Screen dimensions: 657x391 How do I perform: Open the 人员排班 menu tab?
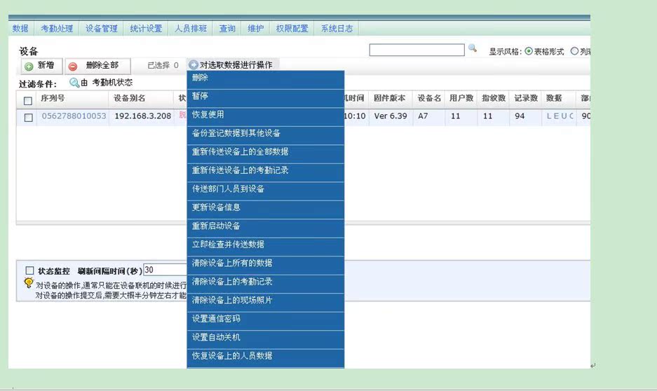click(191, 29)
